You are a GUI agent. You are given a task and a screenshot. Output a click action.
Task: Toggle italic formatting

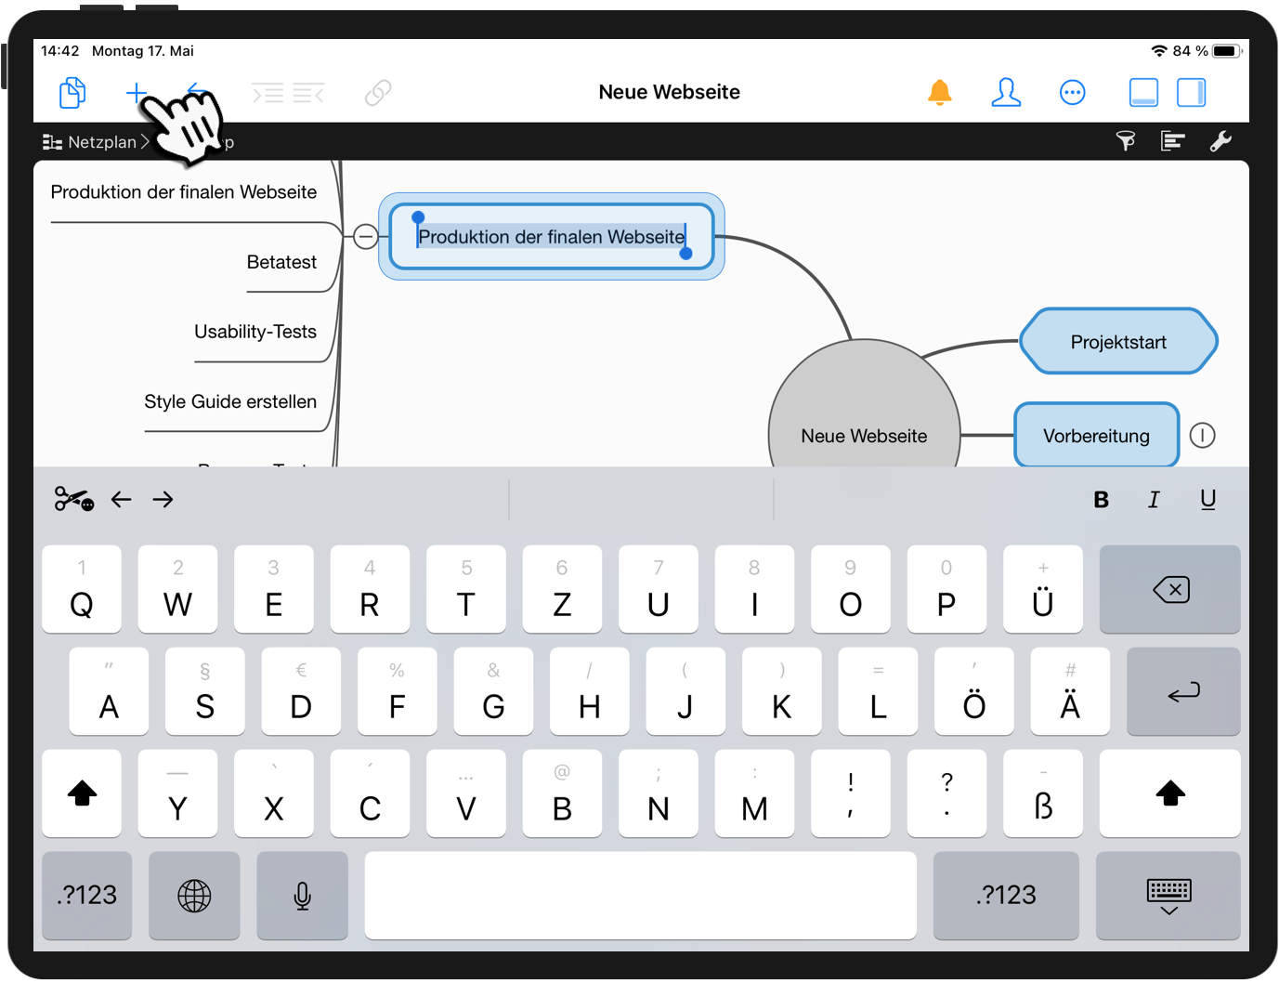point(1154,500)
